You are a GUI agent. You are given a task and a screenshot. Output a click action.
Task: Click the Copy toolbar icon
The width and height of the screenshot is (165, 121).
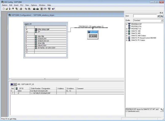coord(26,9)
